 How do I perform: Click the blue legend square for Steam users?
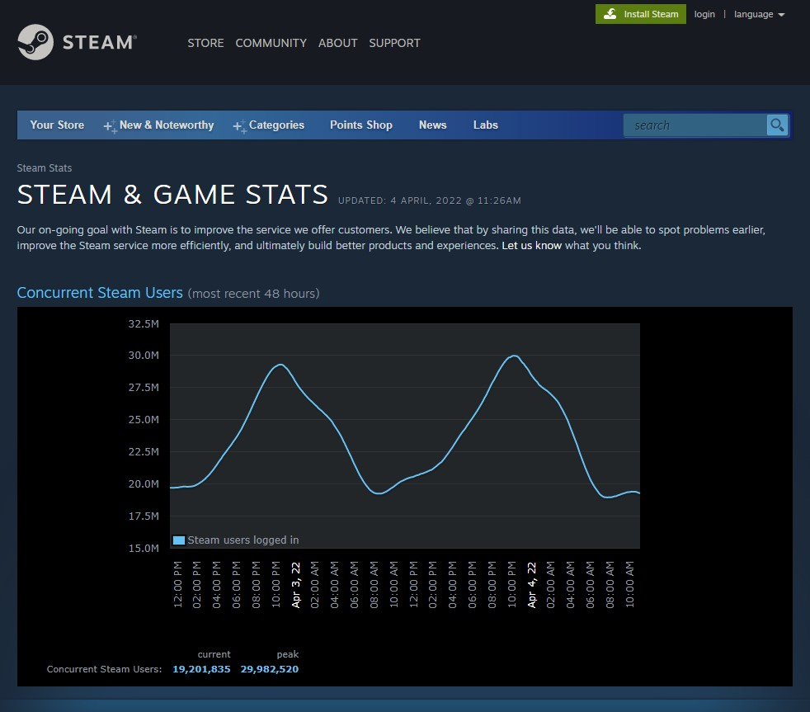click(x=179, y=540)
